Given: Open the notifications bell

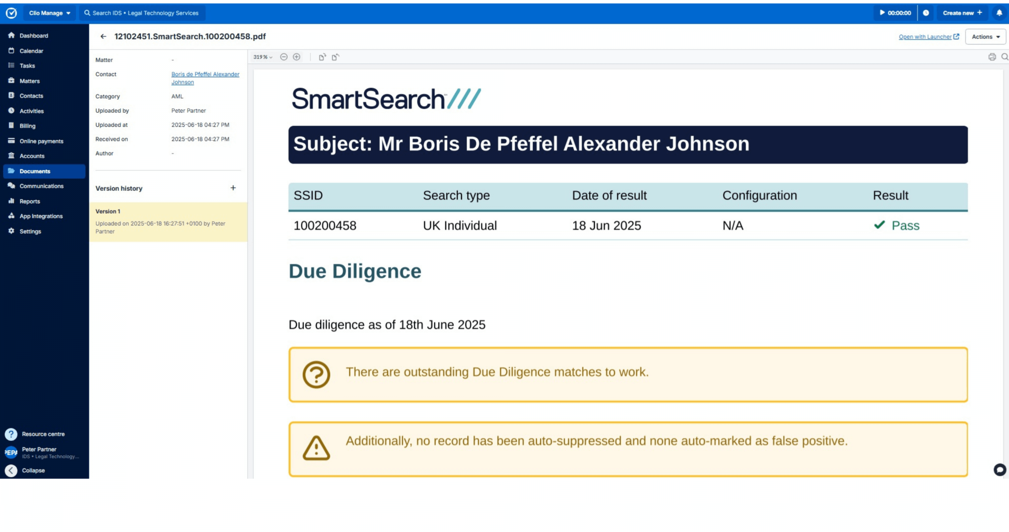Looking at the screenshot, I should click(x=999, y=13).
